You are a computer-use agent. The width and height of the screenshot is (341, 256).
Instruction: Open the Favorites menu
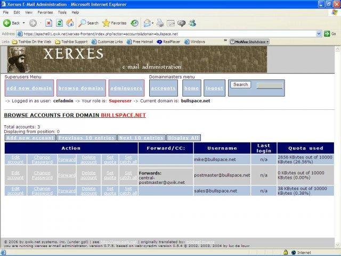[x=45, y=12]
